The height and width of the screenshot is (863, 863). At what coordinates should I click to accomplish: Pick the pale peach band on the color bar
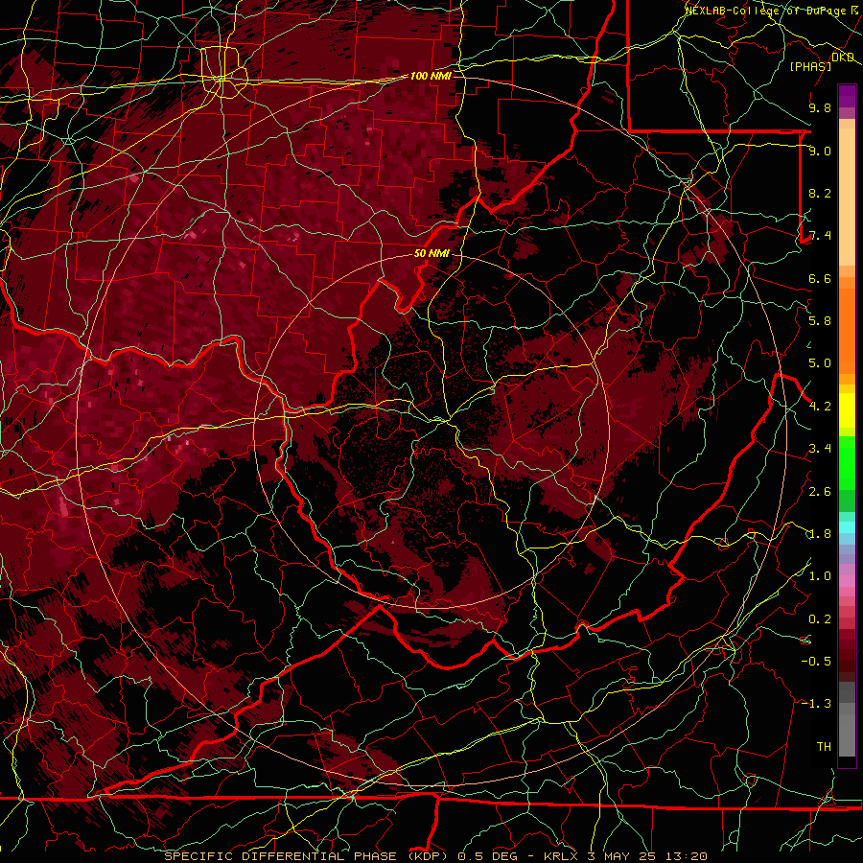pos(847,197)
